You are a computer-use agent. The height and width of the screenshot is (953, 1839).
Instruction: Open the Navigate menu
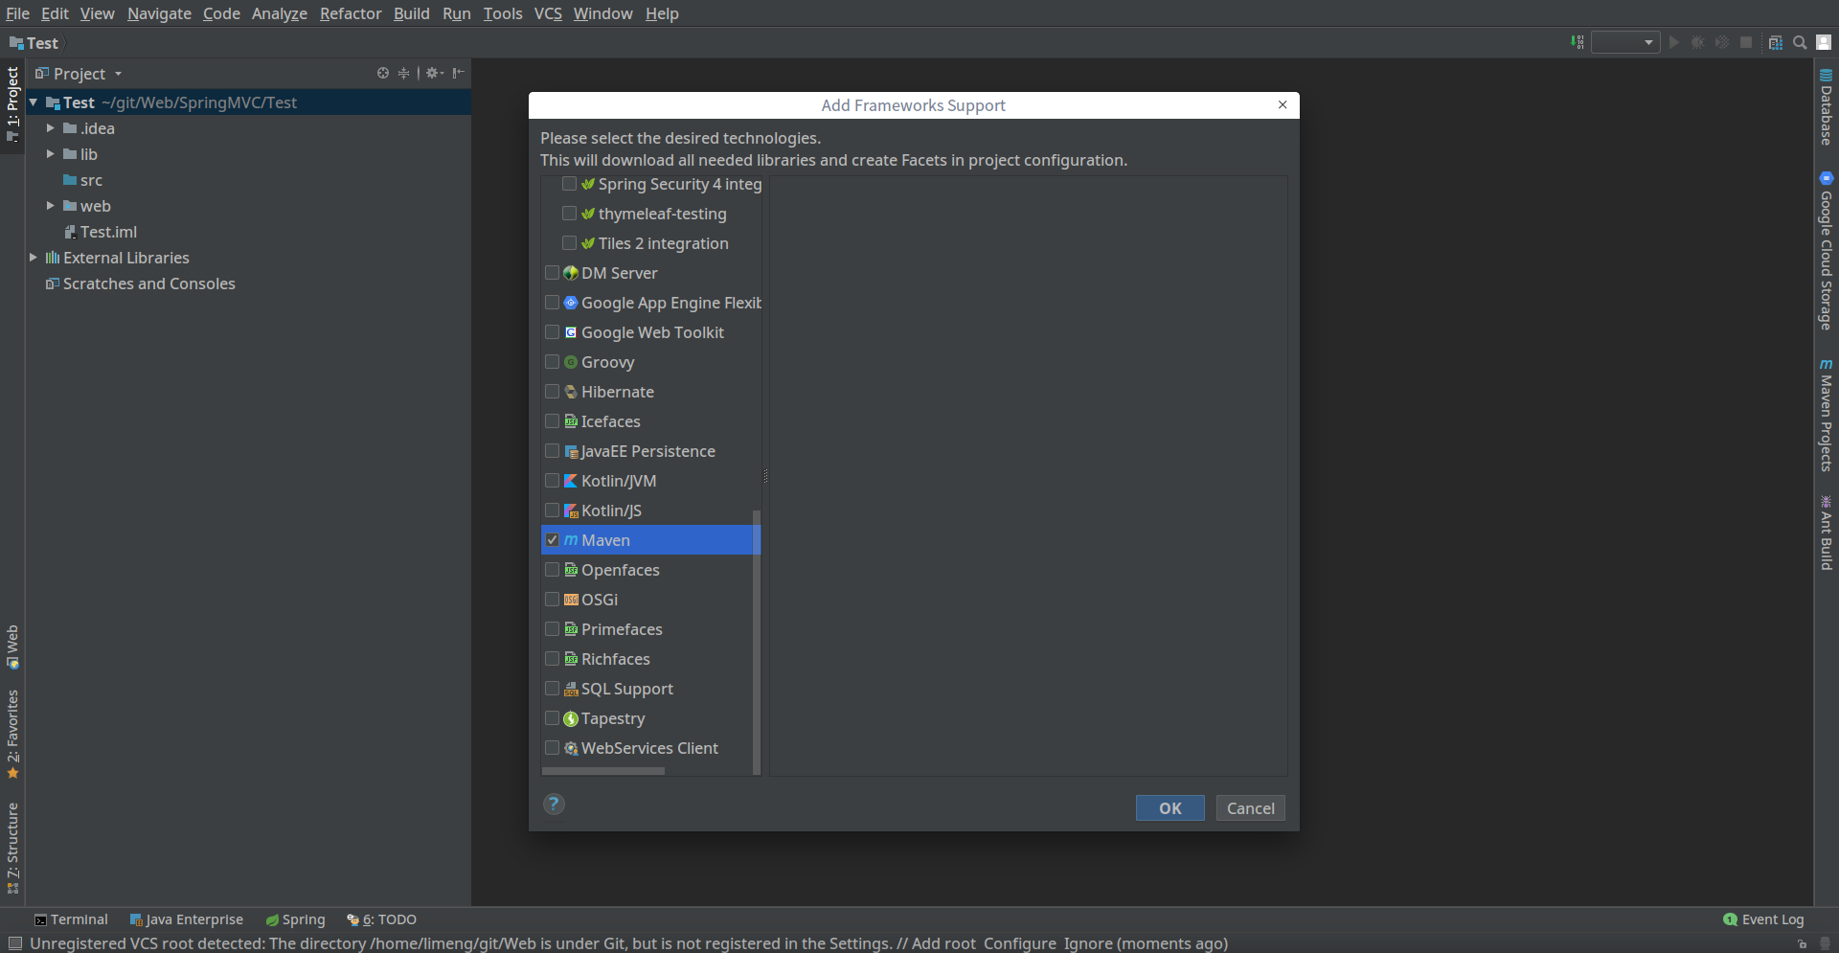(x=159, y=13)
